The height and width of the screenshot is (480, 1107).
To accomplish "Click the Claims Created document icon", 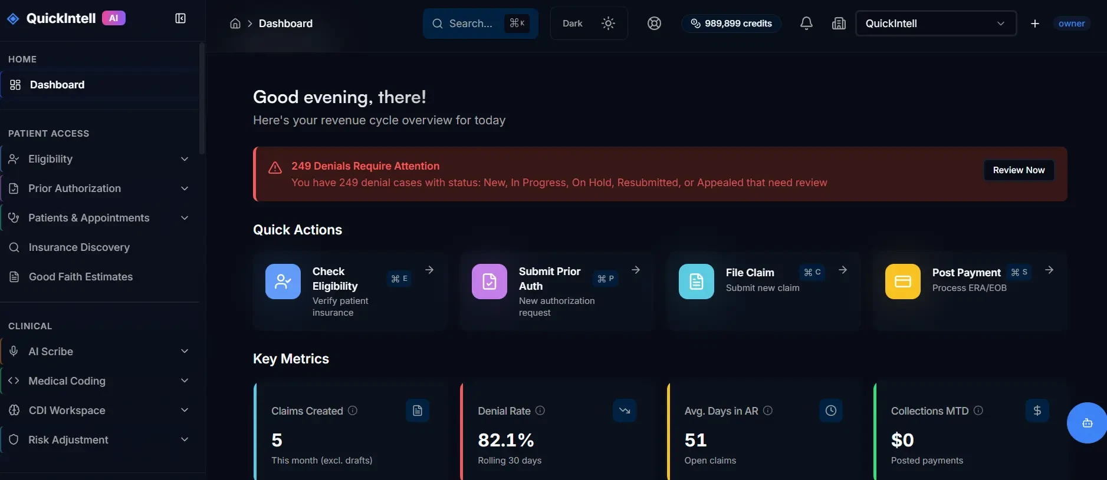I will click(418, 411).
